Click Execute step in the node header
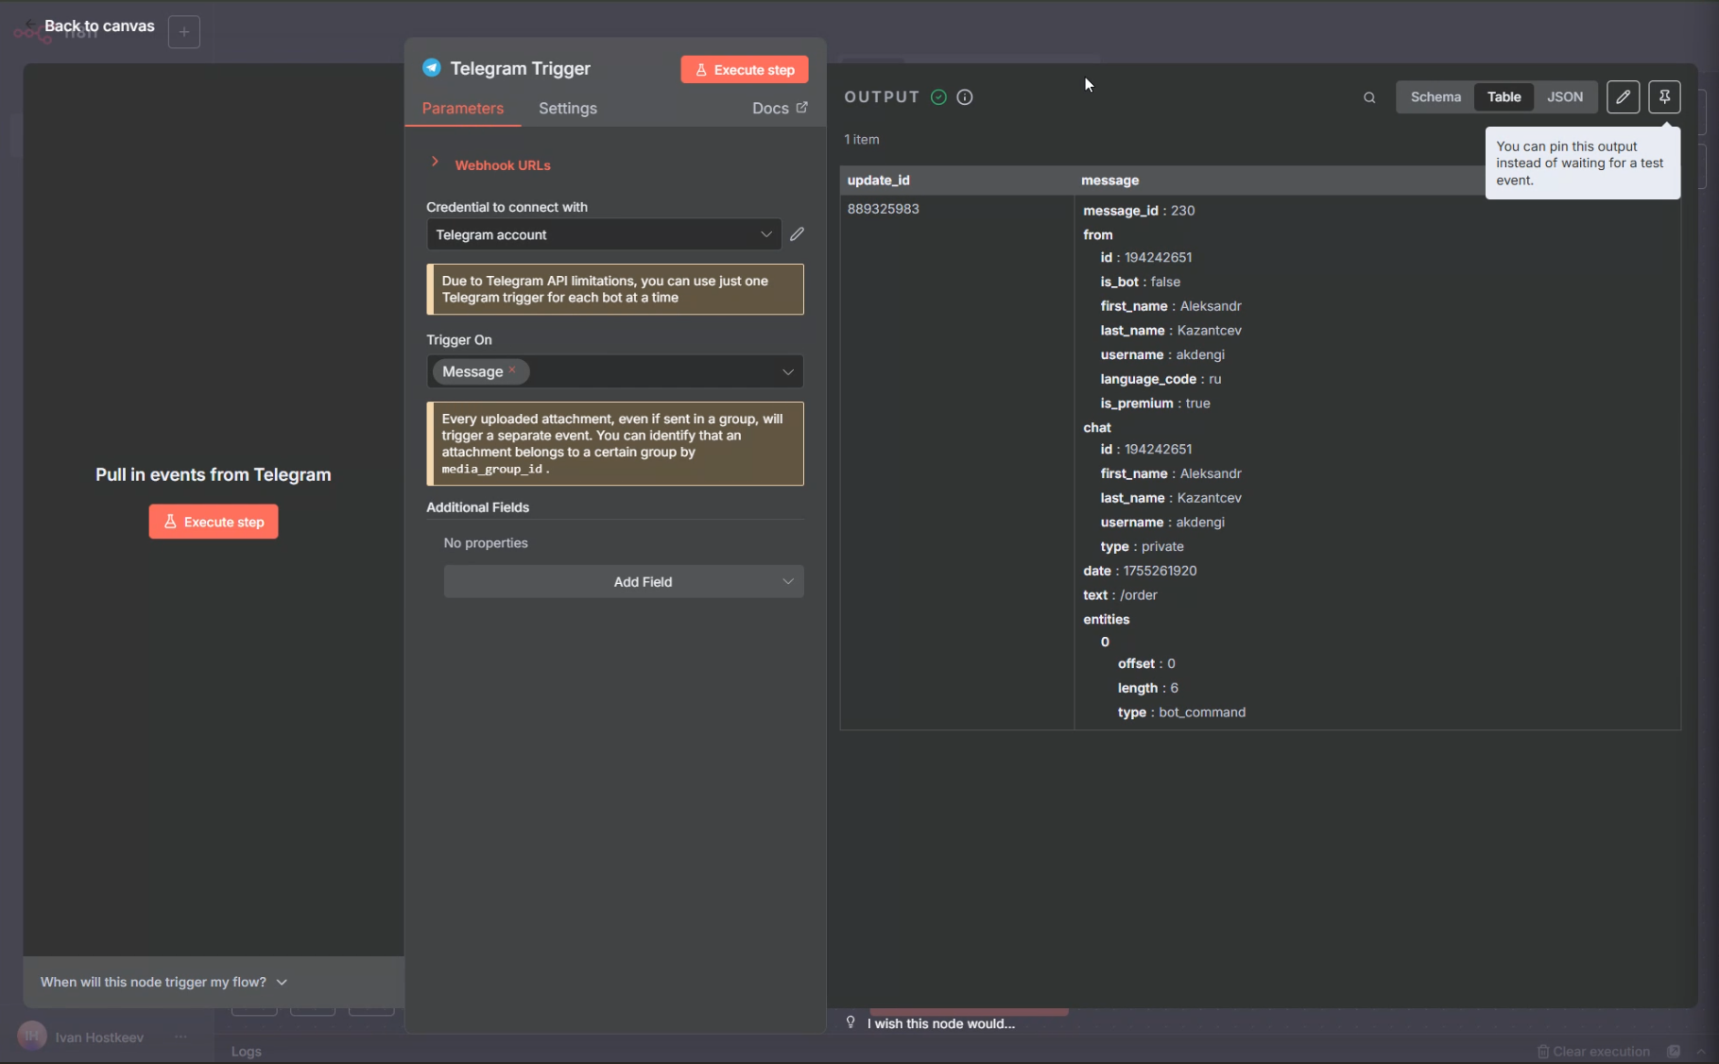1719x1064 pixels. 744,70
